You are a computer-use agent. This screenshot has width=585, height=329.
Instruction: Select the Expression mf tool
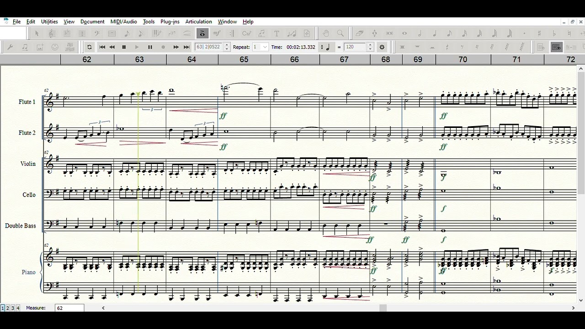pyautogui.click(x=217, y=33)
